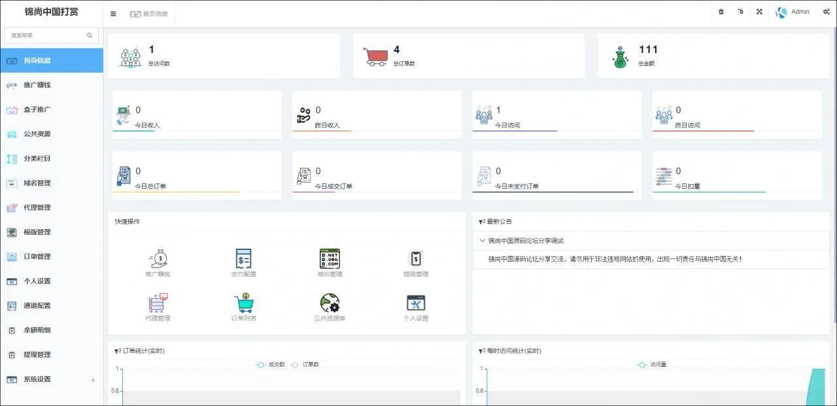837x406 pixels.
Task: Click the 域名管理 quick action icon
Action: tap(330, 258)
